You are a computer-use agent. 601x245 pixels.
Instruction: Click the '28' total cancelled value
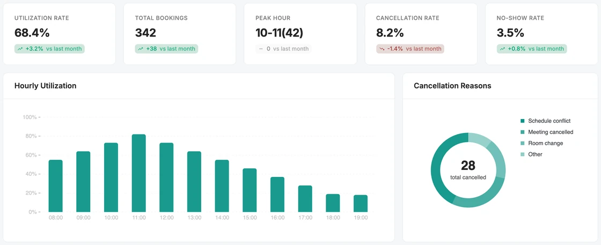pos(468,166)
